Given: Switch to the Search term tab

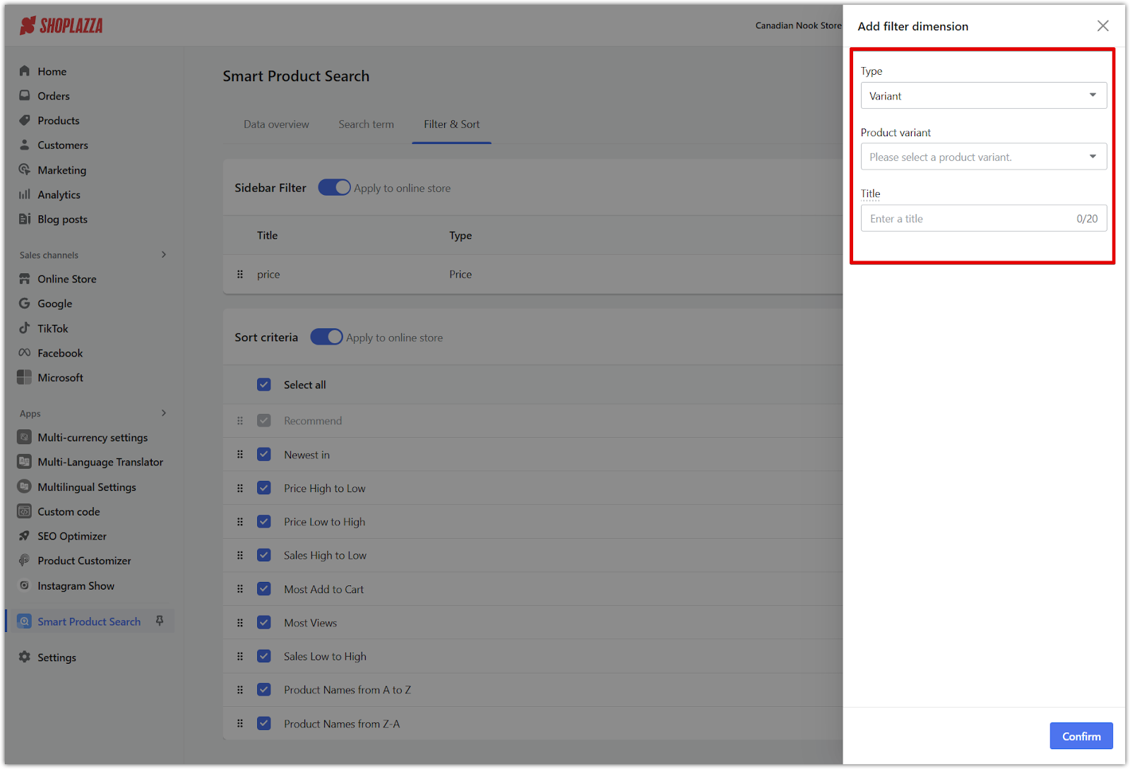Looking at the screenshot, I should coord(366,124).
